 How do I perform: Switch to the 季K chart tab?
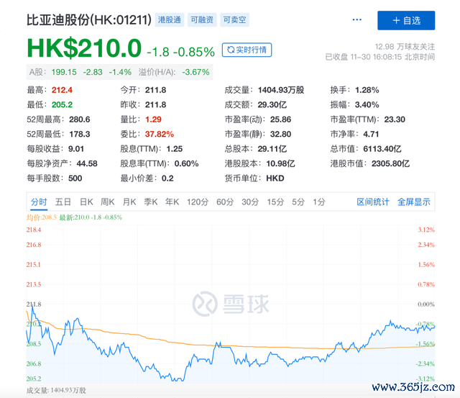[150, 202]
